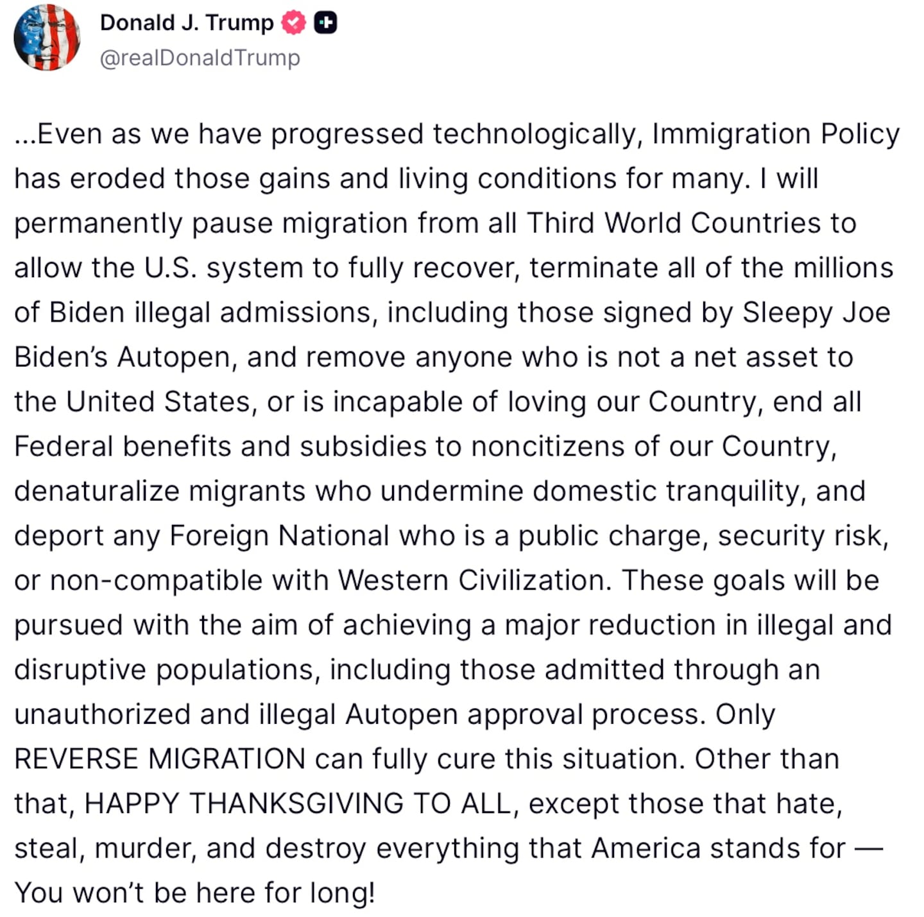Click the leading ellipsis before "Even"
The width and height of the screenshot is (924, 917).
pos(25,135)
